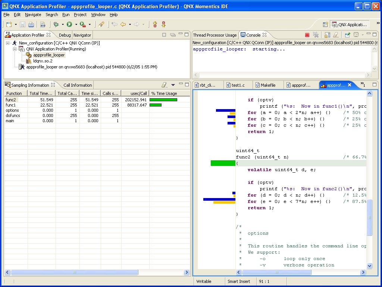Viewport: 382px width, 287px height.
Task: Clear the console using the Clear Console icon
Action: coord(336,34)
